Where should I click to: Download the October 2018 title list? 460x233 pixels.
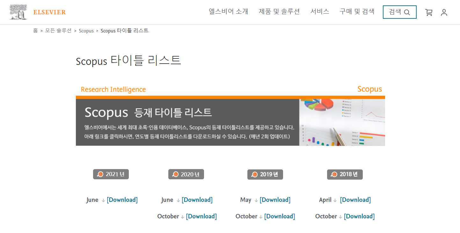(x=359, y=216)
